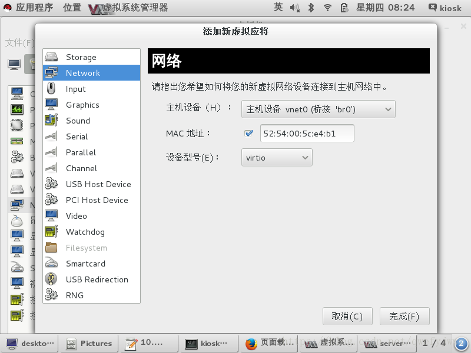The image size is (471, 353).
Task: Click the USB Host Device gears icon
Action: pyautogui.click(x=51, y=184)
